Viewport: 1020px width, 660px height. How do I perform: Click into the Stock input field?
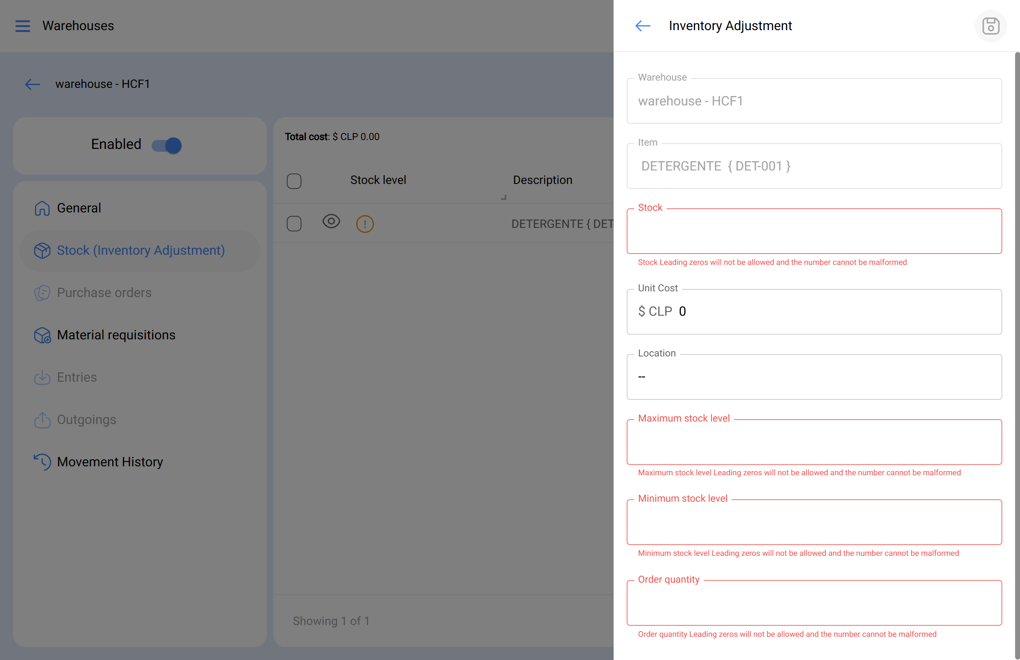coord(813,232)
